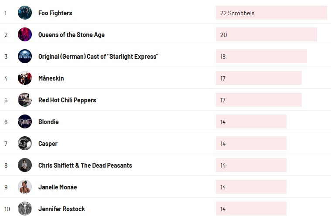Click the Casper artist avatar

25,143
